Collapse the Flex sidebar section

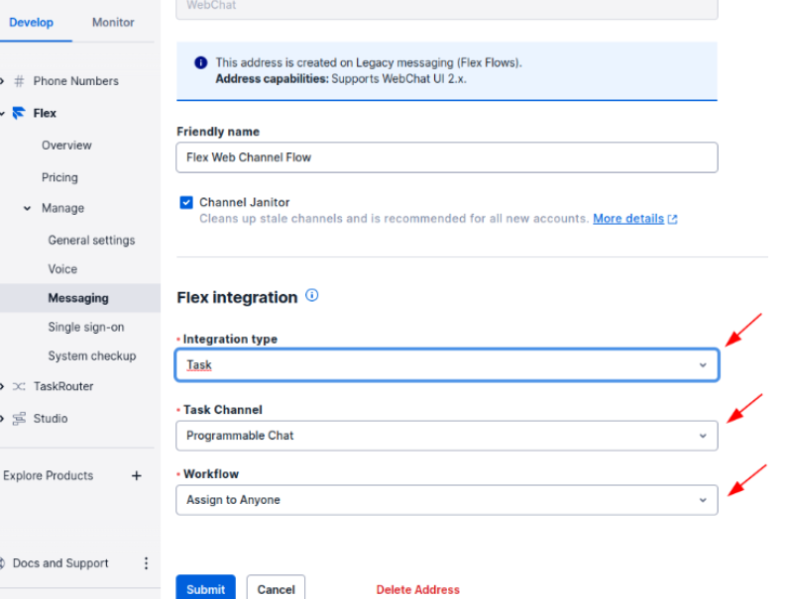pos(3,114)
